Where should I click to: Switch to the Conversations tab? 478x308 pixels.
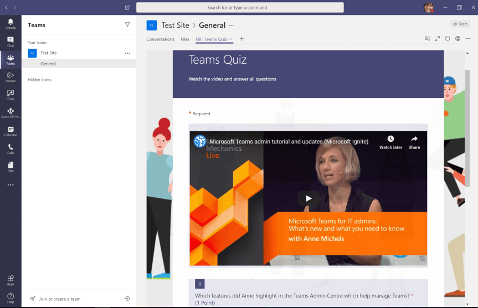(160, 39)
